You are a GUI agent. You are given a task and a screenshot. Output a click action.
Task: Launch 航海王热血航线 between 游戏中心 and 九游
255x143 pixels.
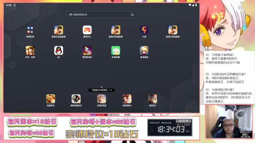pos(116,30)
